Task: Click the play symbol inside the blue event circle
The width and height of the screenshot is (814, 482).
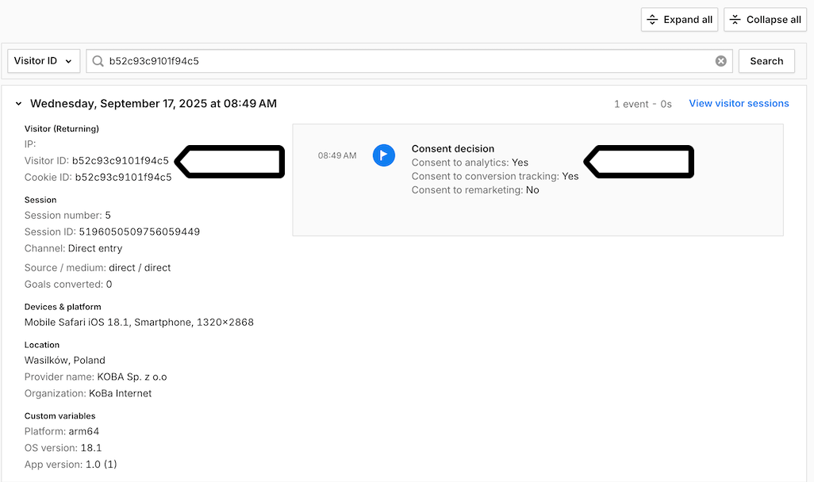Action: coord(384,155)
